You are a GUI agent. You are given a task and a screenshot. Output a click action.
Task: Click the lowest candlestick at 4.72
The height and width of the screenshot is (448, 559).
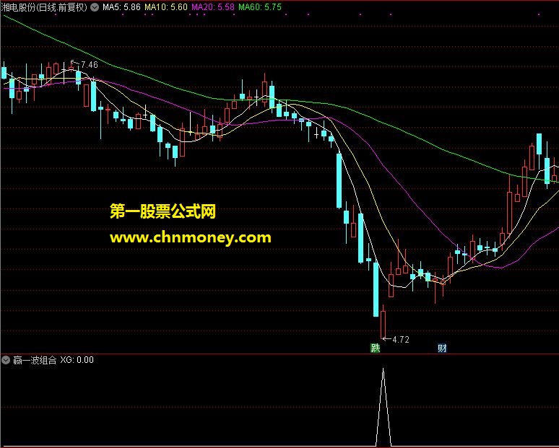[383, 322]
